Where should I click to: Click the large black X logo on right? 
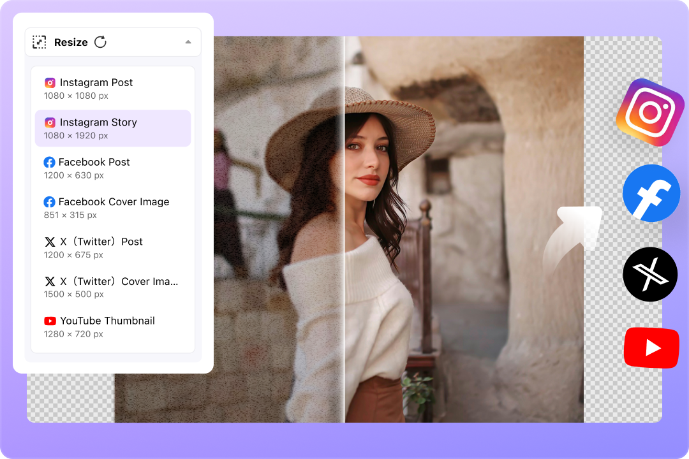pos(650,275)
